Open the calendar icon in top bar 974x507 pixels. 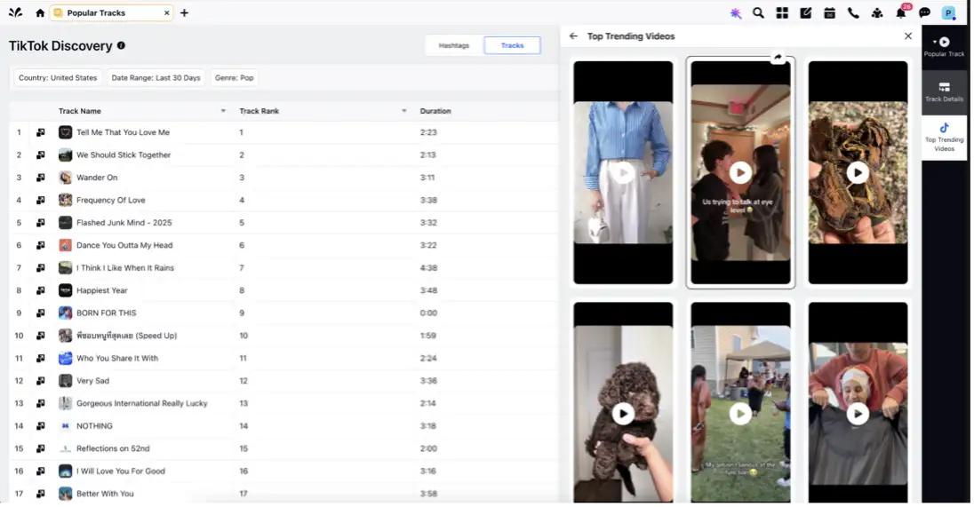(x=829, y=13)
